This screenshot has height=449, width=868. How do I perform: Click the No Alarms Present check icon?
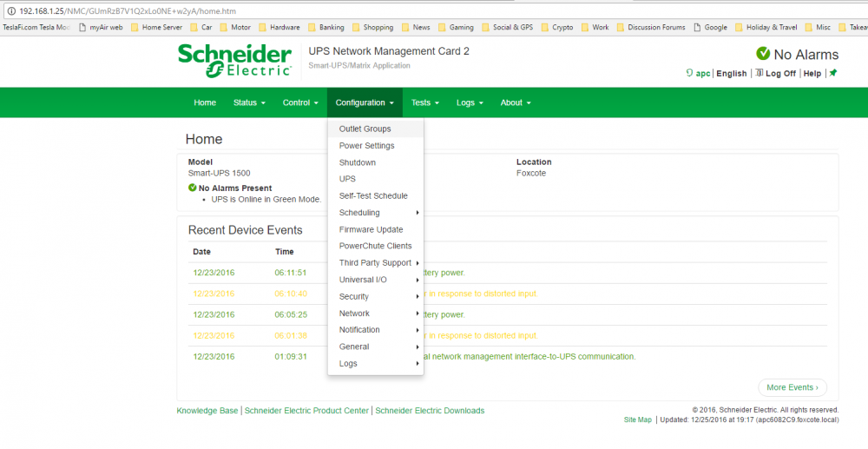pos(192,188)
